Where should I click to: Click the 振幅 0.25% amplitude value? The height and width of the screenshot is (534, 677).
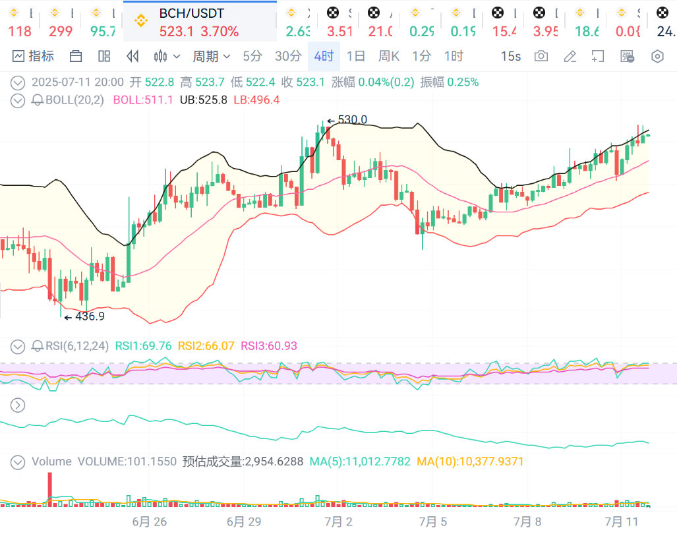450,82
